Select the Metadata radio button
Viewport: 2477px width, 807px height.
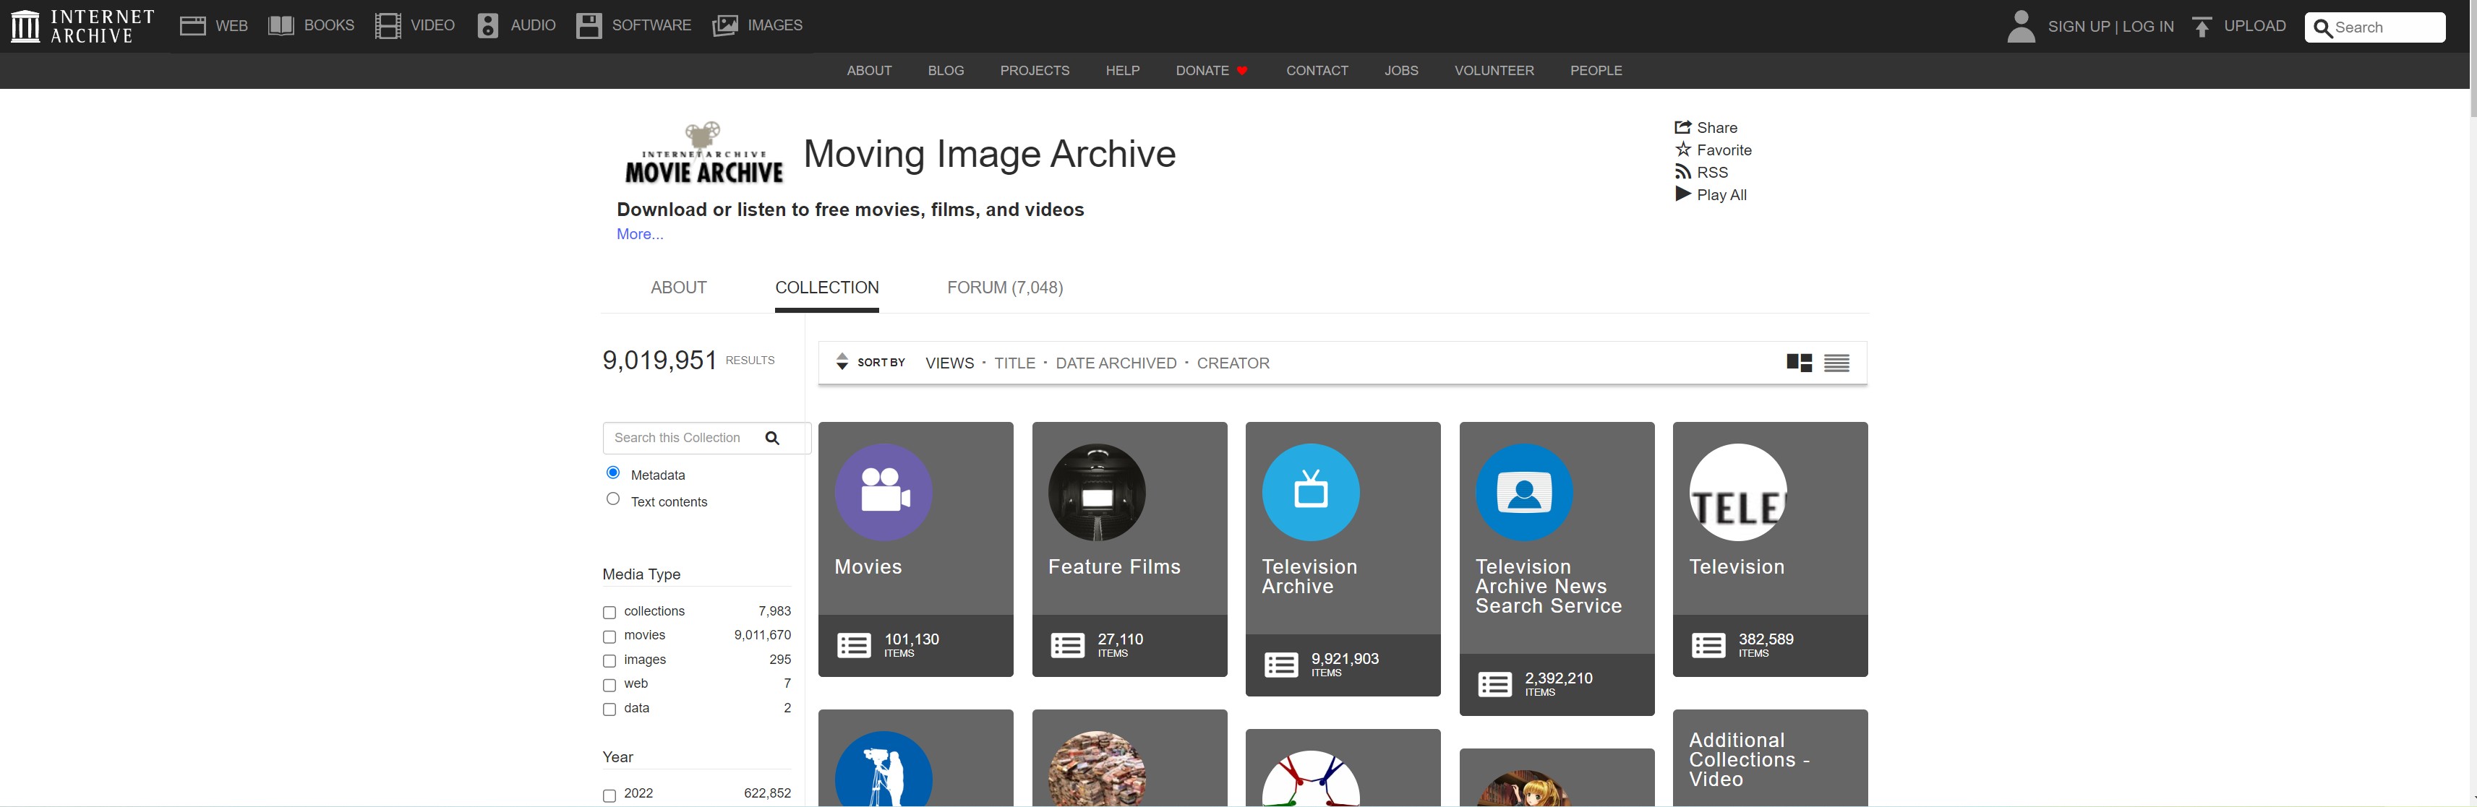(x=612, y=472)
